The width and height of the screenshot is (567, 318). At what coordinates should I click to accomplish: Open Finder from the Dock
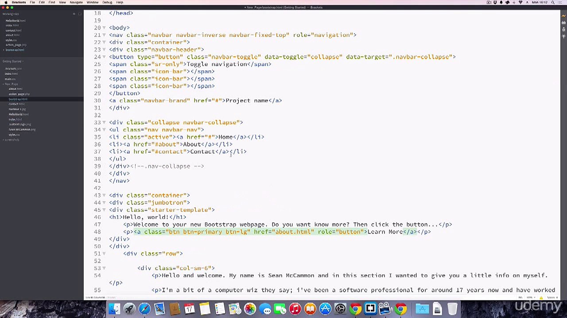[114, 309]
